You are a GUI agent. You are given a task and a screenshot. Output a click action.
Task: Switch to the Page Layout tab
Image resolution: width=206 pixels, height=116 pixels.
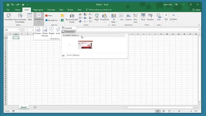[x=38, y=10]
